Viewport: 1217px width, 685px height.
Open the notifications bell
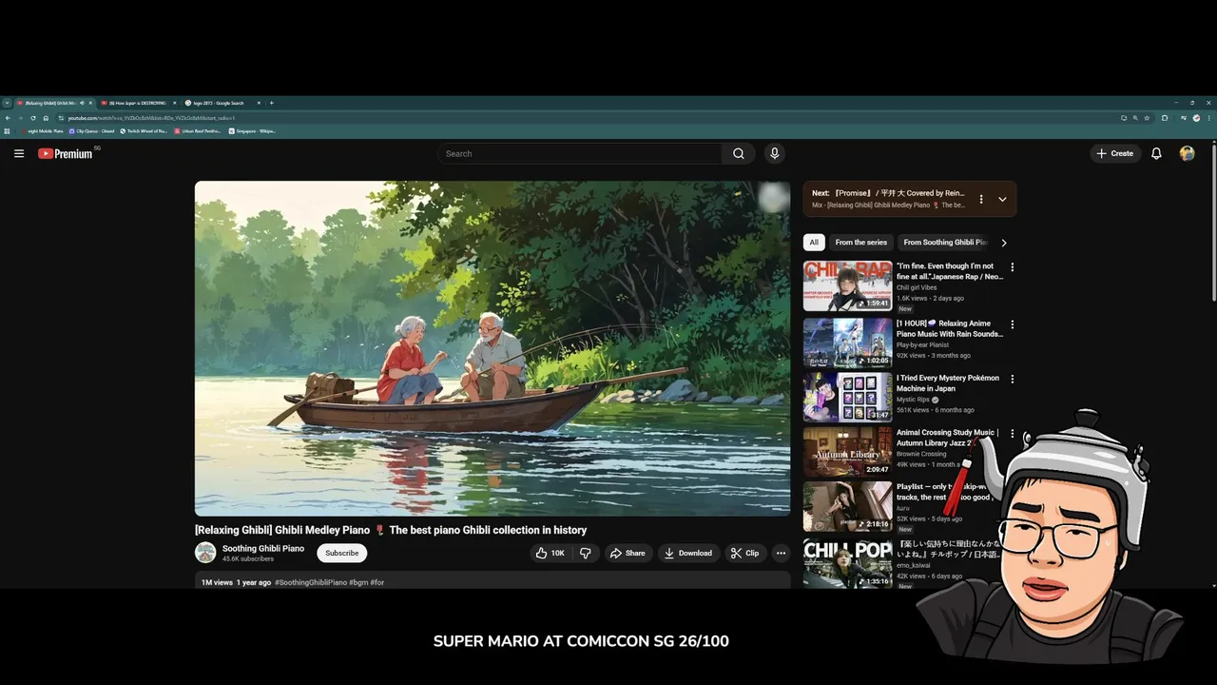pyautogui.click(x=1156, y=153)
